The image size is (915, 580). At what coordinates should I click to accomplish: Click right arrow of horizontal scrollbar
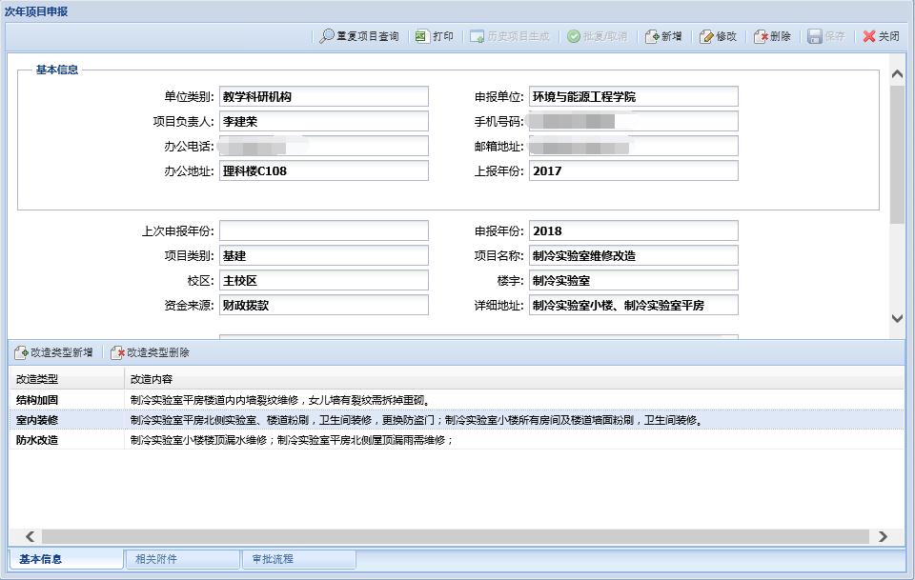883,537
